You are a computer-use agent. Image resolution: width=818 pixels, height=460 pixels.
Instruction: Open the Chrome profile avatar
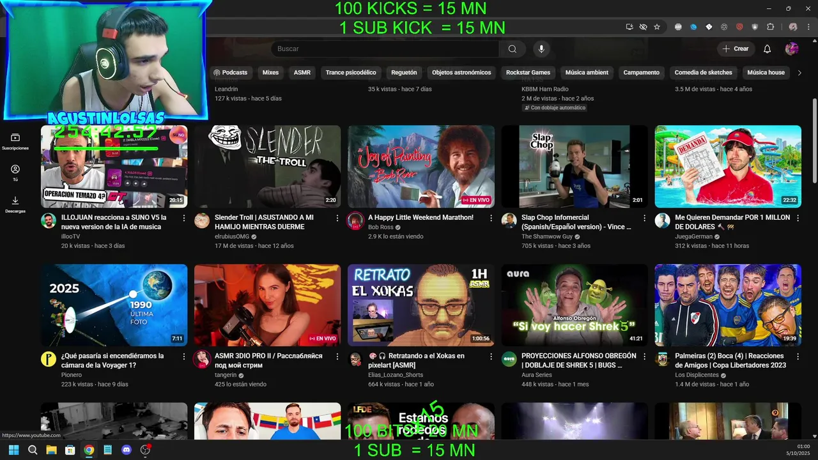tap(793, 27)
